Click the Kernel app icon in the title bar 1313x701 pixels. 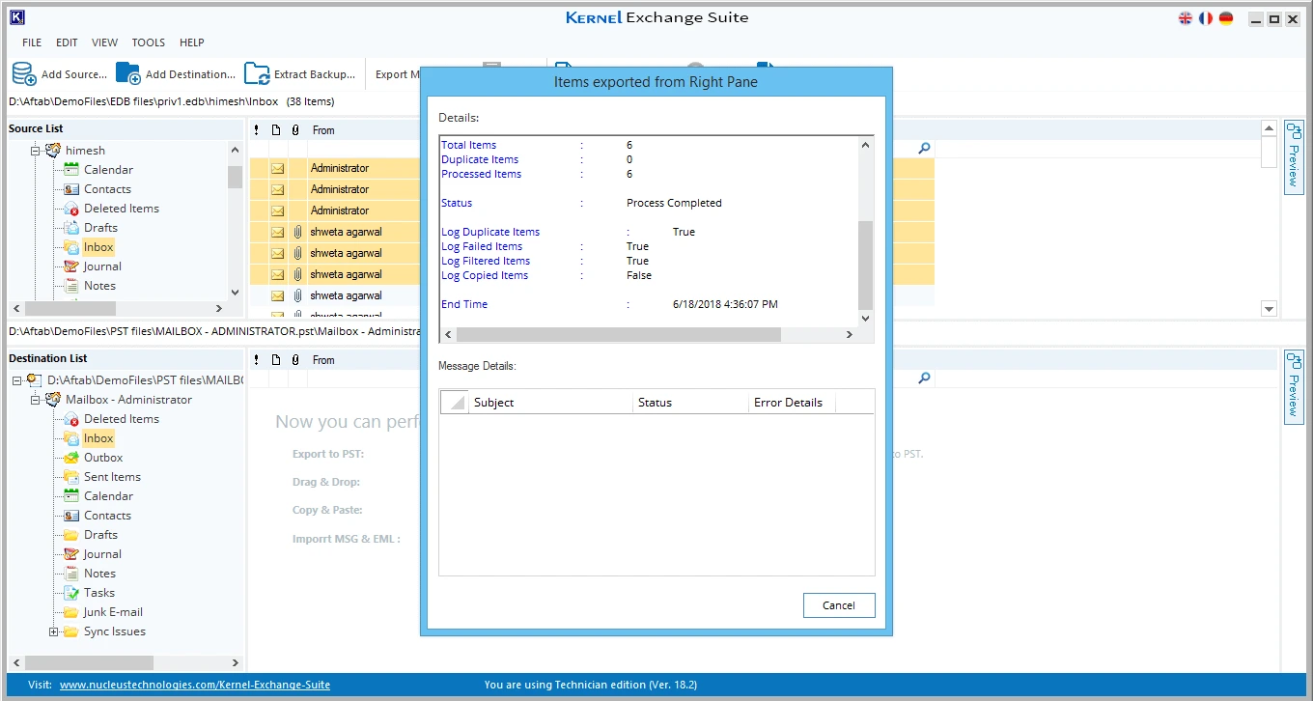[16, 17]
